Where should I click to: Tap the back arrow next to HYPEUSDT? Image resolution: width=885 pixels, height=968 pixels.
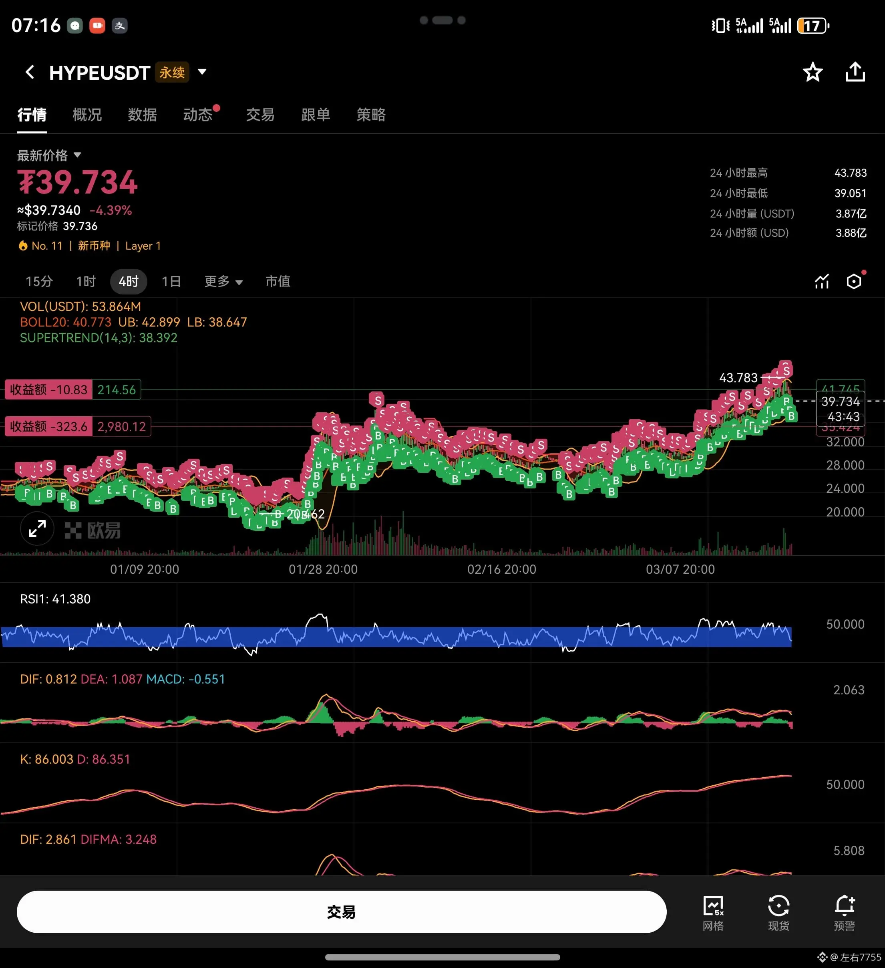[30, 73]
